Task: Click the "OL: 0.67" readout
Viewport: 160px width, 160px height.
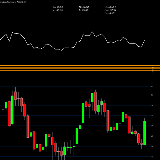Action: point(109,13)
